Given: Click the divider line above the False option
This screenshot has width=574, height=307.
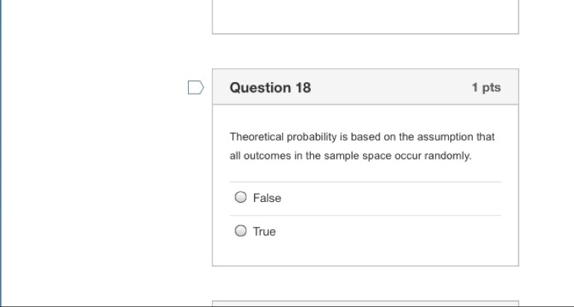Looking at the screenshot, I should click(365, 182).
